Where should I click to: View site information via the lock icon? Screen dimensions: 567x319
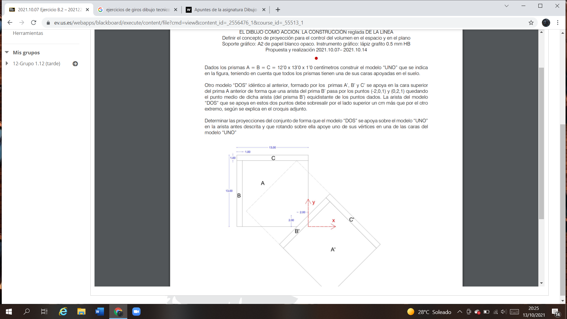[x=48, y=23]
